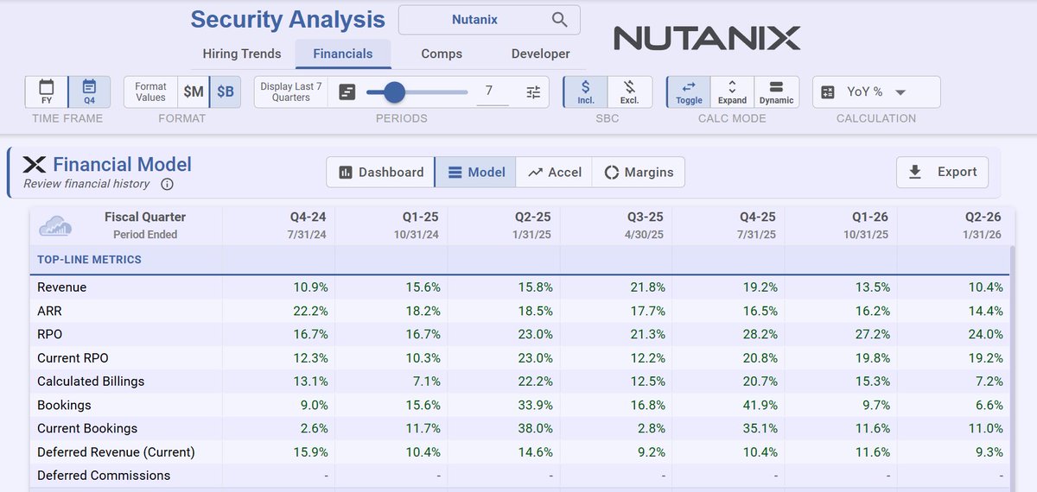Choose Toggle calc mode
Viewport: 1037px width, 492px height.
689,91
